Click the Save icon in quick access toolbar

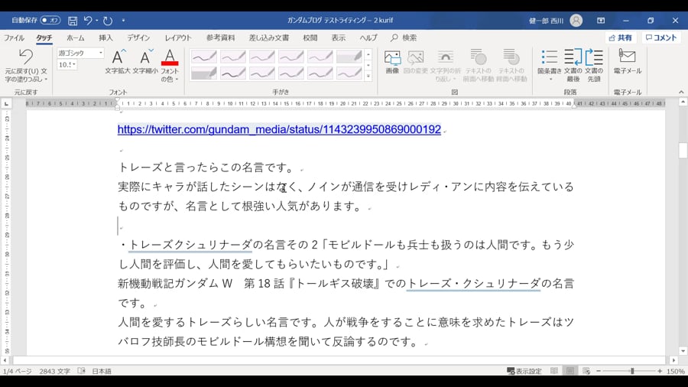[73, 21]
